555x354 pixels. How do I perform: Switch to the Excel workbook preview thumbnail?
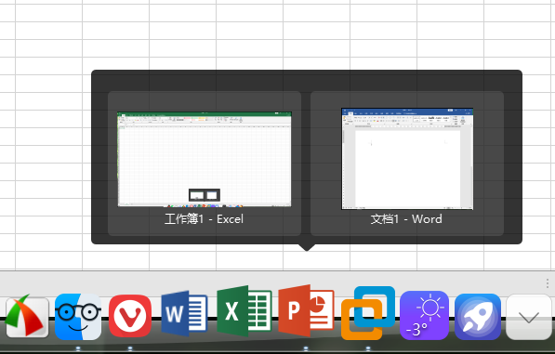[205, 159]
